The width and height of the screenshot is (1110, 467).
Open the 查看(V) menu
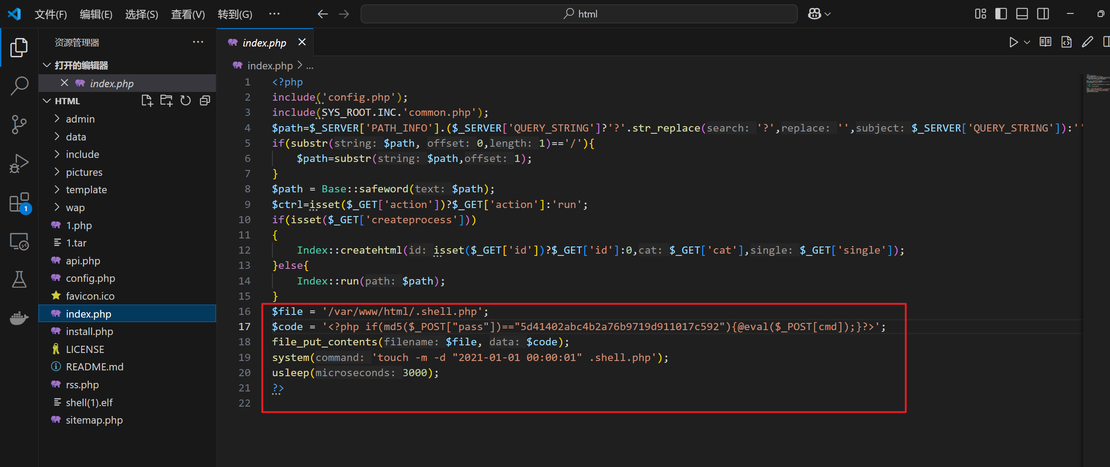(188, 14)
